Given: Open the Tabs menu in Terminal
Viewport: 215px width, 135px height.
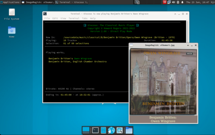Looking at the screenshot, I should point(85,18).
